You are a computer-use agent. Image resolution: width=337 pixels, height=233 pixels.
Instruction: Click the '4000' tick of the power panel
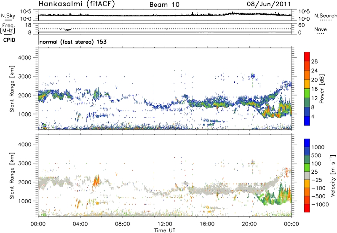pos(24,58)
